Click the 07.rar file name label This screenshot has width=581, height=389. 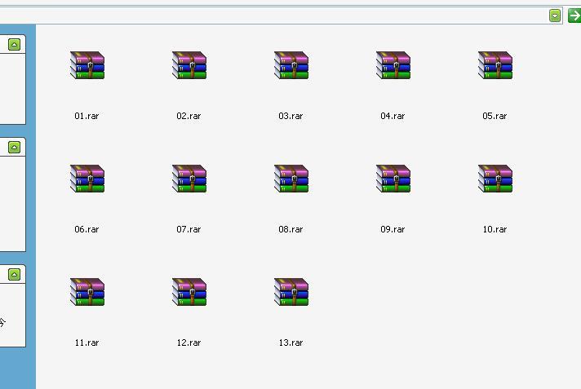tap(188, 229)
